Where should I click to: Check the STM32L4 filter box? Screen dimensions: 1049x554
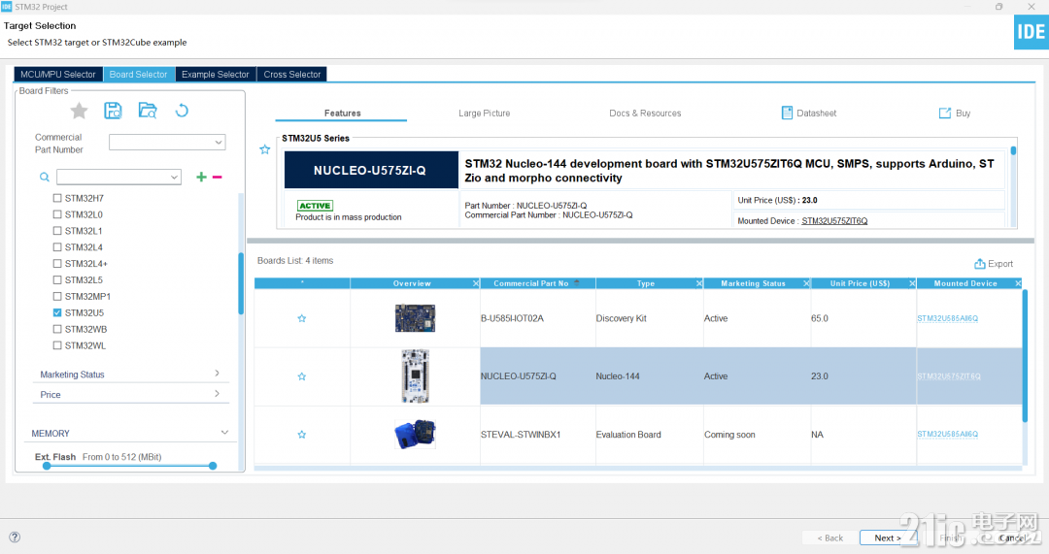click(x=57, y=247)
